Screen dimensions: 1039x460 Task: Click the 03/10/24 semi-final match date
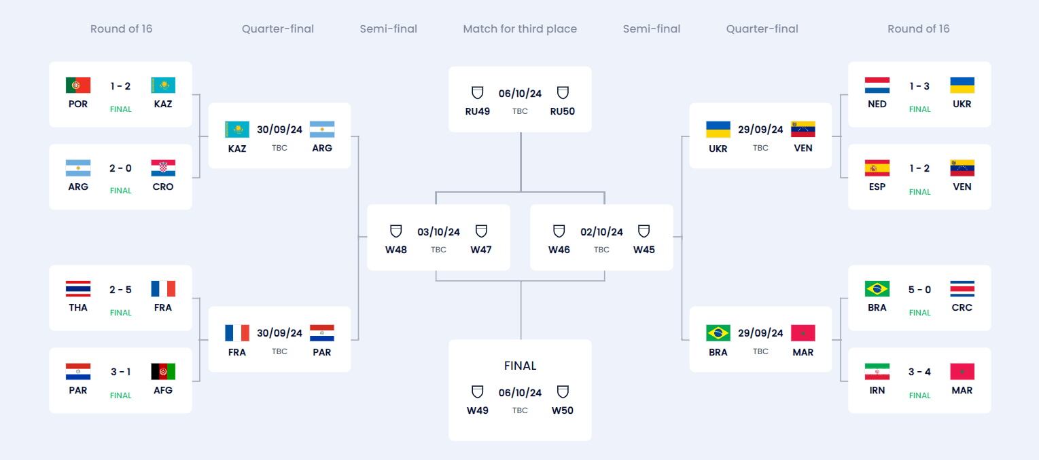pyautogui.click(x=438, y=232)
